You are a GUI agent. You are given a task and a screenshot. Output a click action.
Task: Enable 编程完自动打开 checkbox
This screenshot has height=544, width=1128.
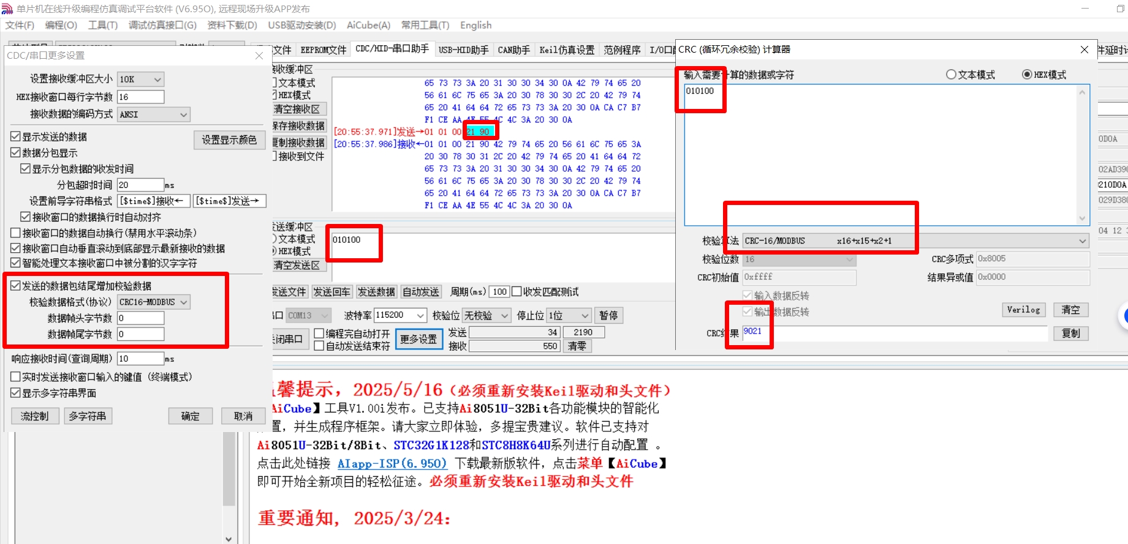pyautogui.click(x=319, y=333)
